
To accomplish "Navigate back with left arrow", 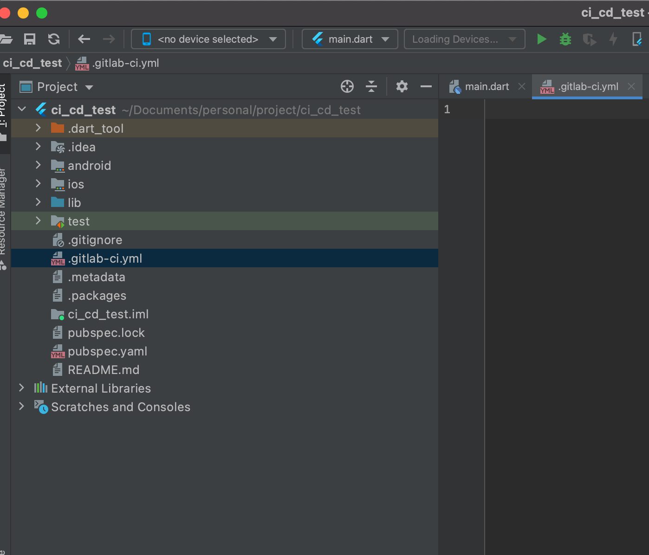I will click(x=84, y=39).
